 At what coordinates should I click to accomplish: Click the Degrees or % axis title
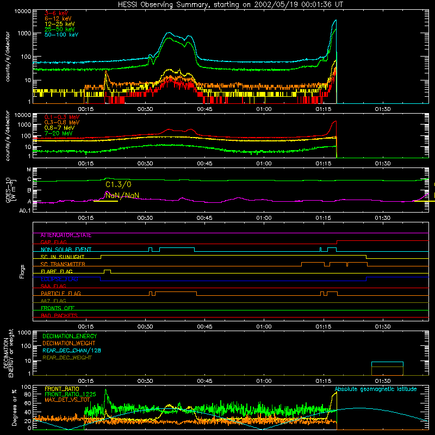point(14,407)
